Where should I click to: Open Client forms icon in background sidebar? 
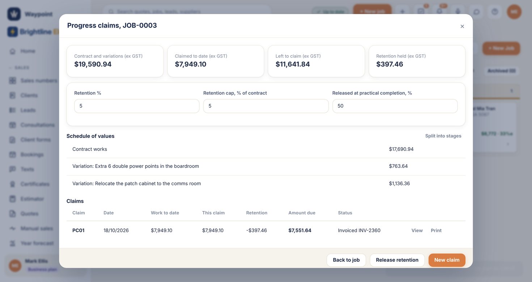click(x=13, y=140)
